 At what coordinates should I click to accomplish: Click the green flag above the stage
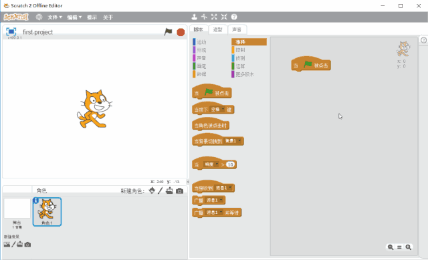[168, 32]
